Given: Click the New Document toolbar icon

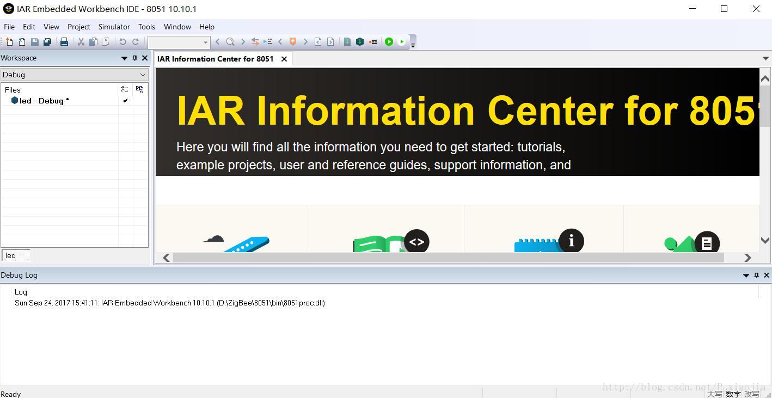Looking at the screenshot, I should [9, 42].
